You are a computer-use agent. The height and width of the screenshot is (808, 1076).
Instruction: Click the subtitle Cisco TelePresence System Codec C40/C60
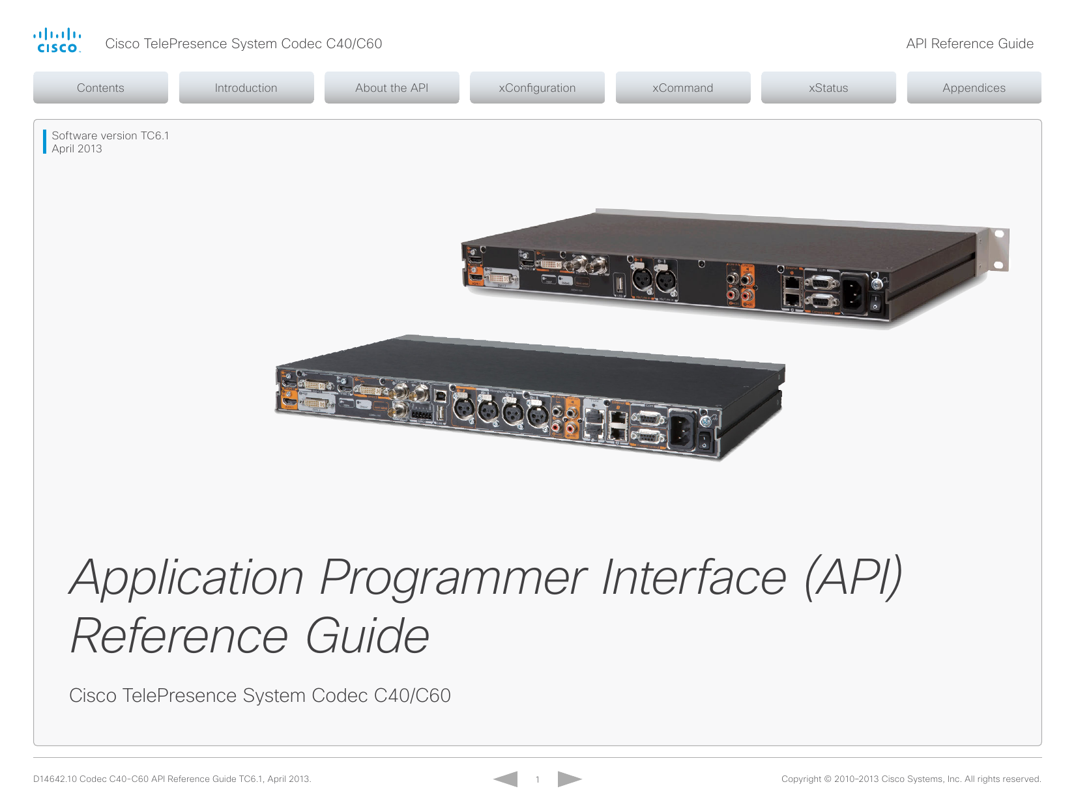click(260, 695)
